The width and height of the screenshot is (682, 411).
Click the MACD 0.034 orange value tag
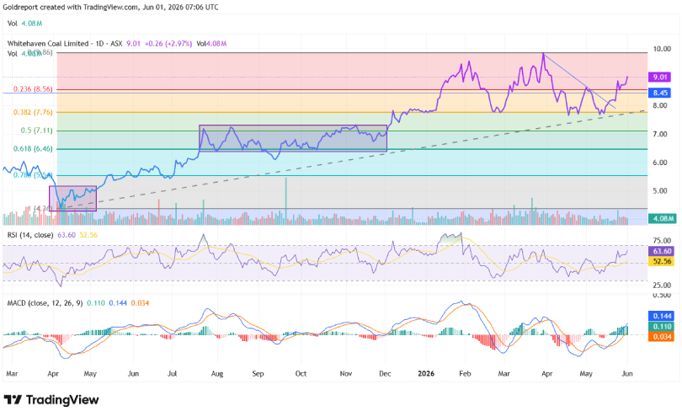pos(661,337)
